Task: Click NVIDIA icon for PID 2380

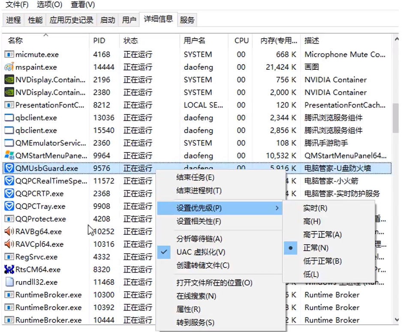Action: point(9,93)
